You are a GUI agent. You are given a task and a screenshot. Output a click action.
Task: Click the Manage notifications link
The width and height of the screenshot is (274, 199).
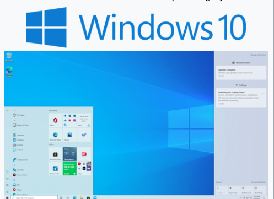pos(258,55)
